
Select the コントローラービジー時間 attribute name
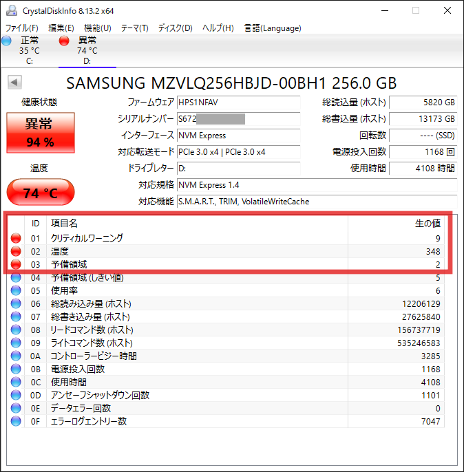(x=94, y=356)
